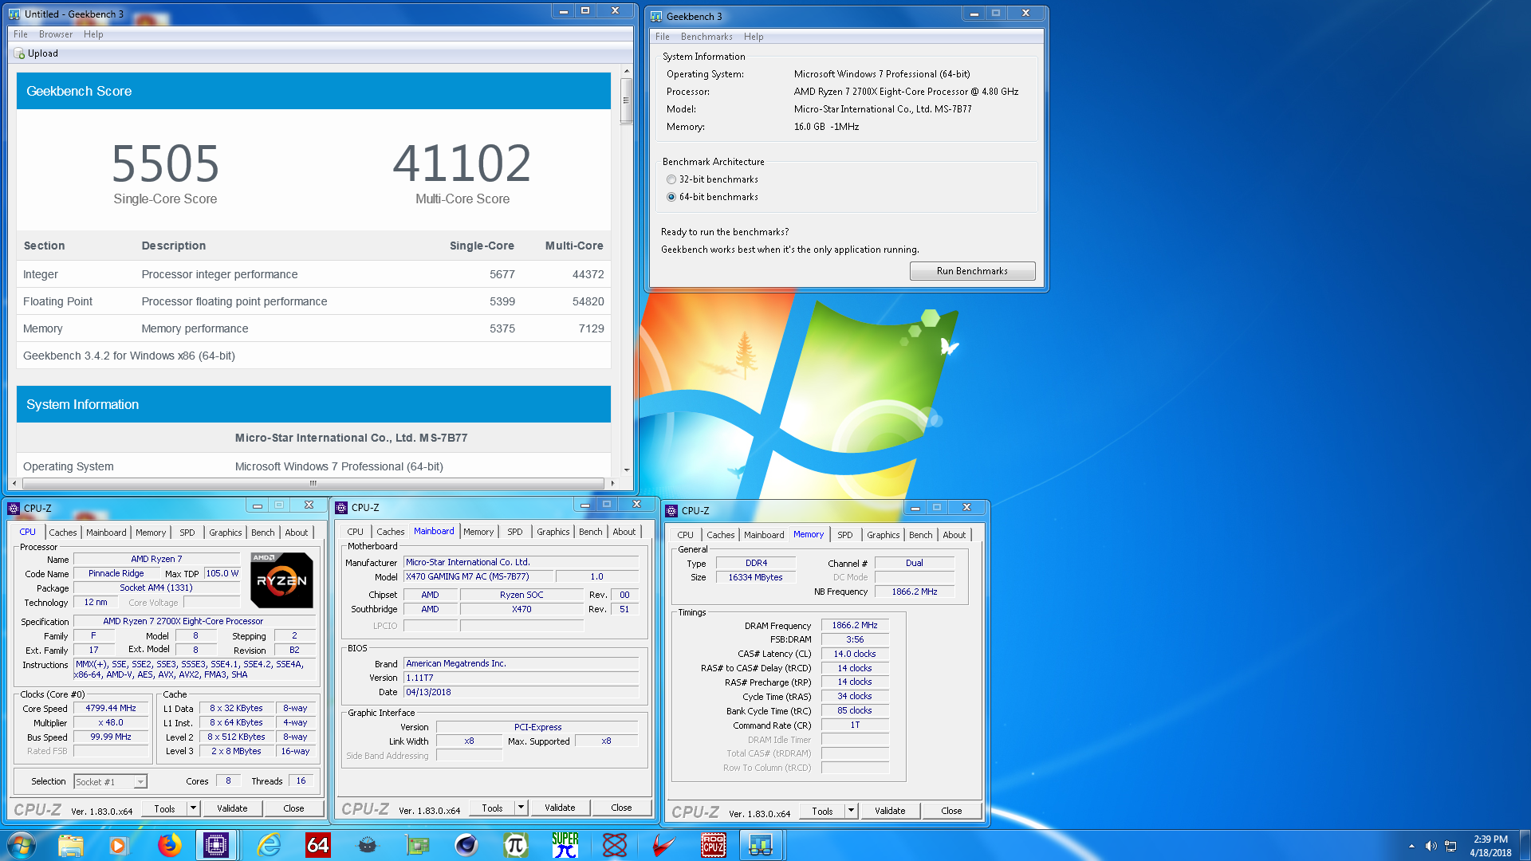Open the black cat-face taskbar icon
Image resolution: width=1531 pixels, height=861 pixels.
tap(367, 845)
